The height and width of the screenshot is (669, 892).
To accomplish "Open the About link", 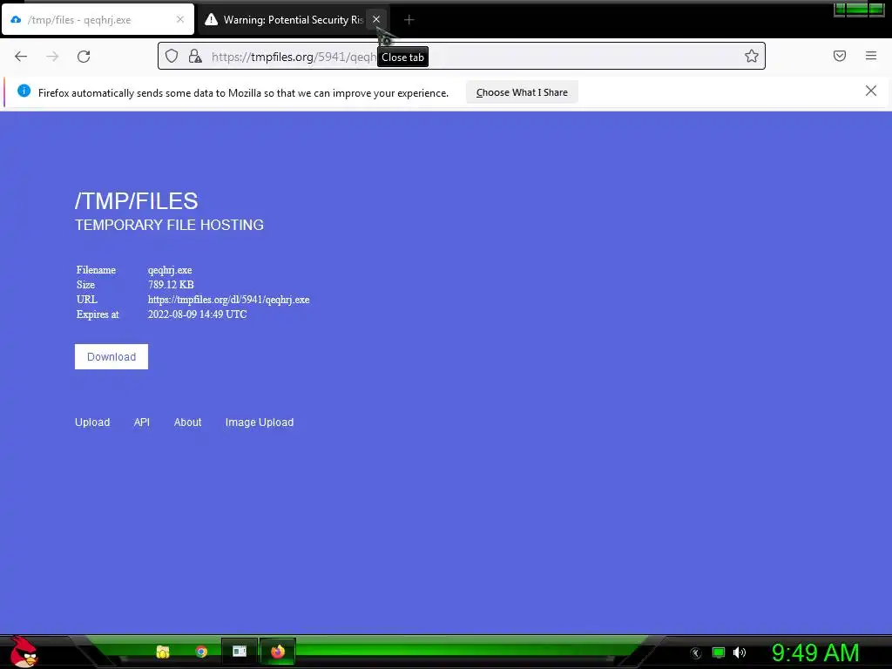I will [x=188, y=422].
